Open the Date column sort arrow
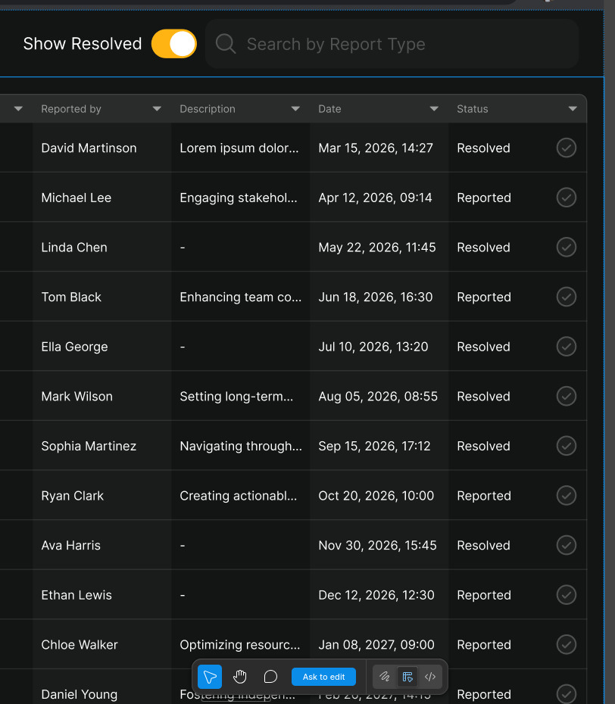The width and height of the screenshot is (615, 704). pyautogui.click(x=434, y=109)
